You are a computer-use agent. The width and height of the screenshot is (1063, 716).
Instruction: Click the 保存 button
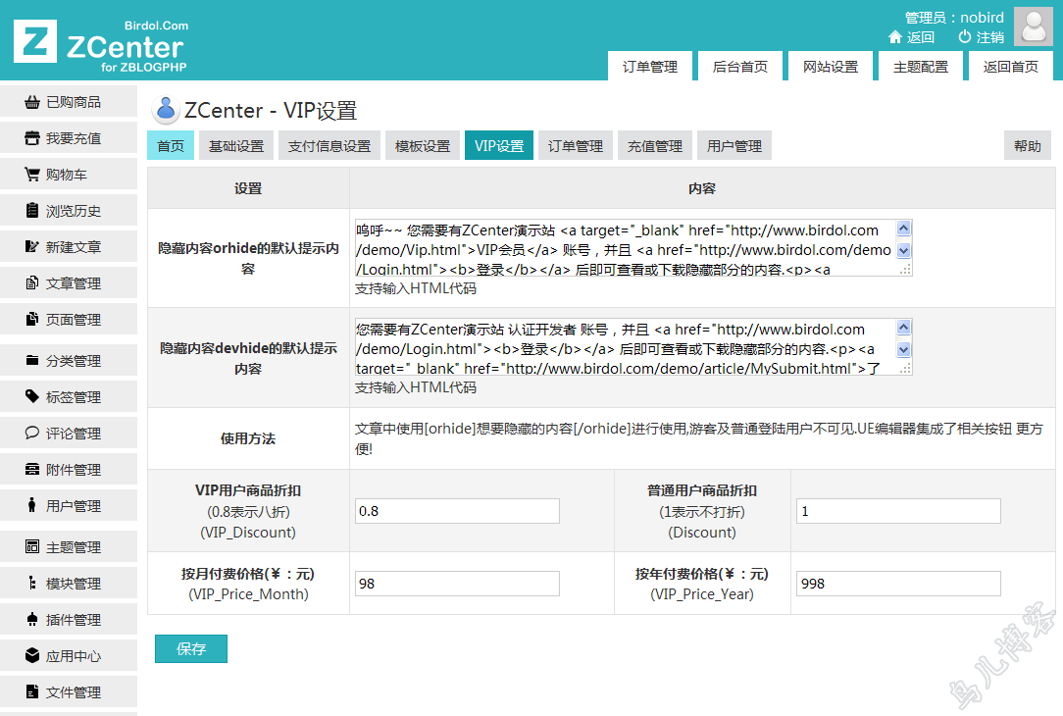point(191,649)
